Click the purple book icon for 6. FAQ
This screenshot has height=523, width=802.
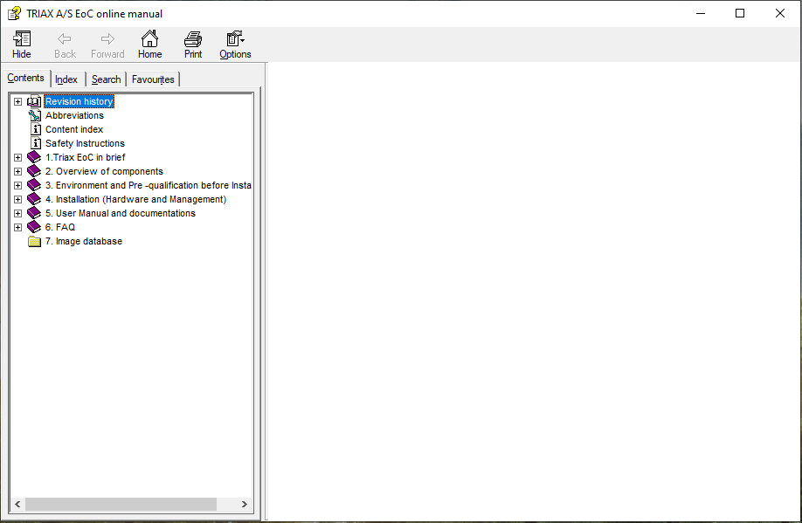pyautogui.click(x=34, y=227)
